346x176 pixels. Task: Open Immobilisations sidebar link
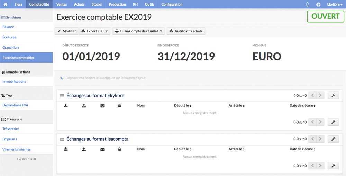[26, 82]
